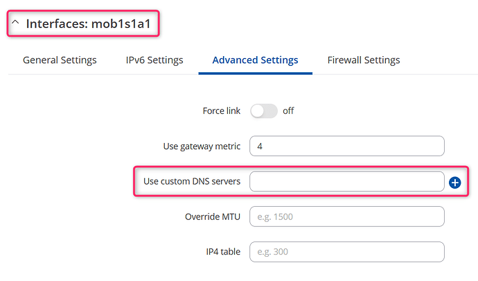The width and height of the screenshot is (478, 281).
Task: Collapse the Interfaces section chevron
Action: (x=15, y=22)
